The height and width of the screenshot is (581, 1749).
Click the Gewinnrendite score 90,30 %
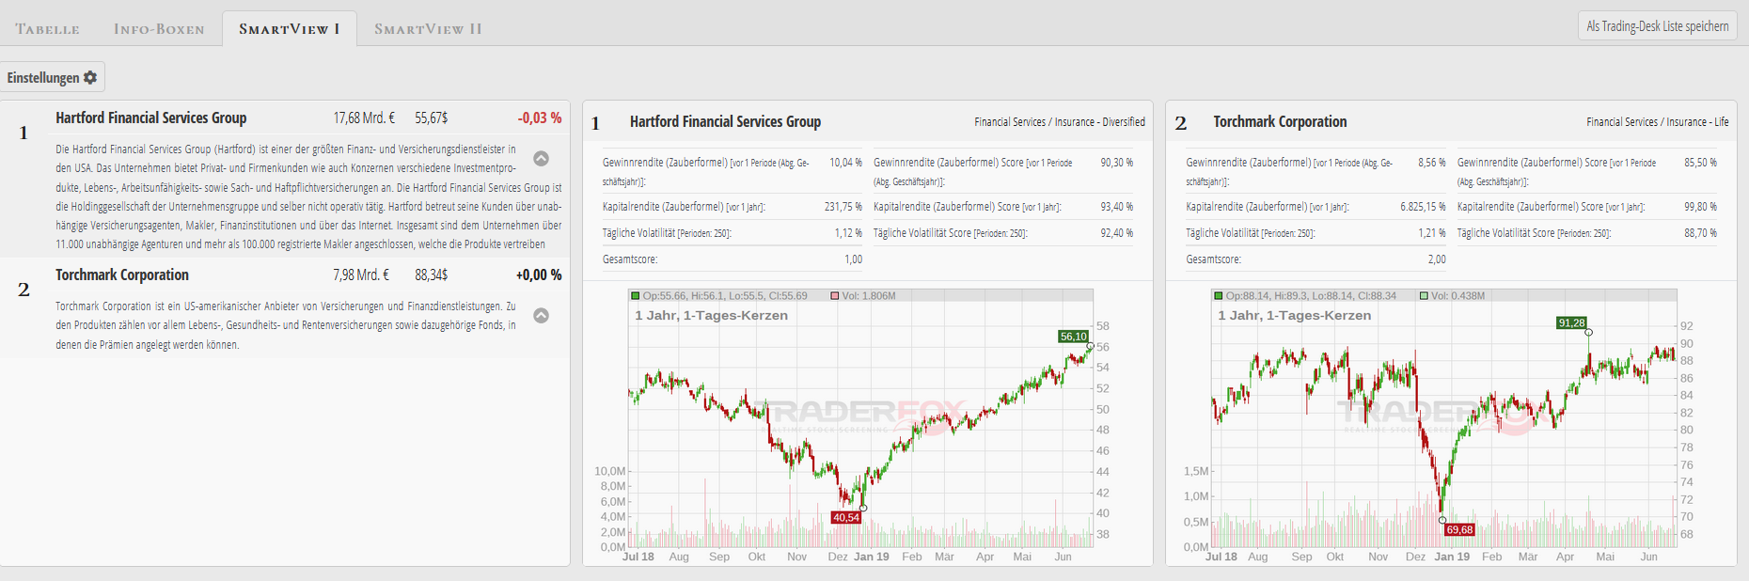pyautogui.click(x=1117, y=163)
